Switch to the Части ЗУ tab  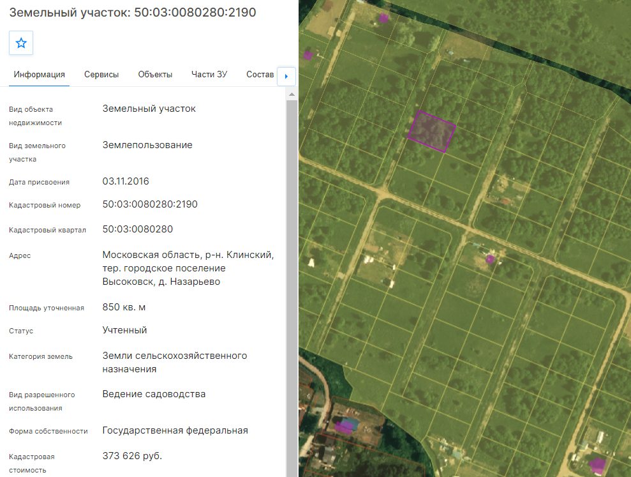pyautogui.click(x=209, y=75)
